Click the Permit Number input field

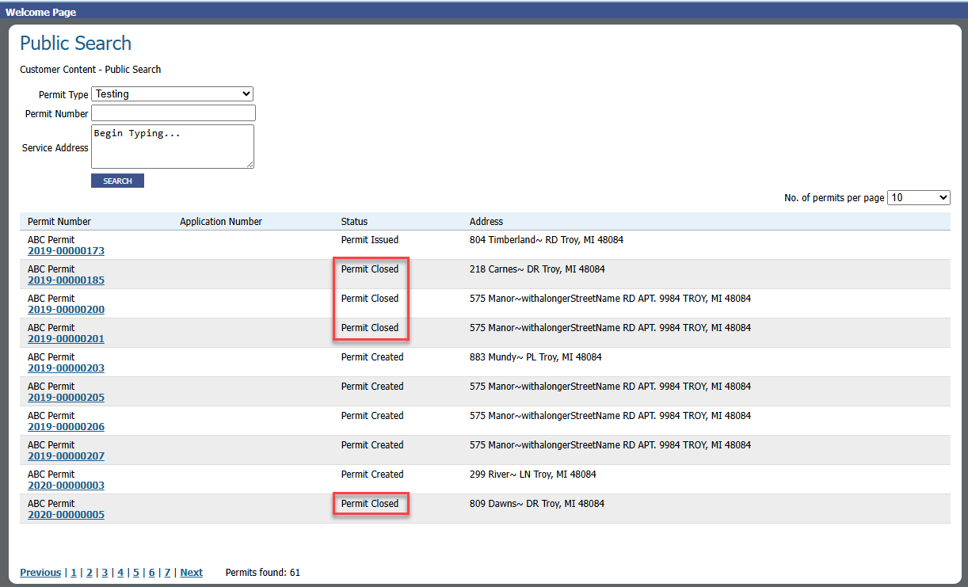pyautogui.click(x=173, y=113)
